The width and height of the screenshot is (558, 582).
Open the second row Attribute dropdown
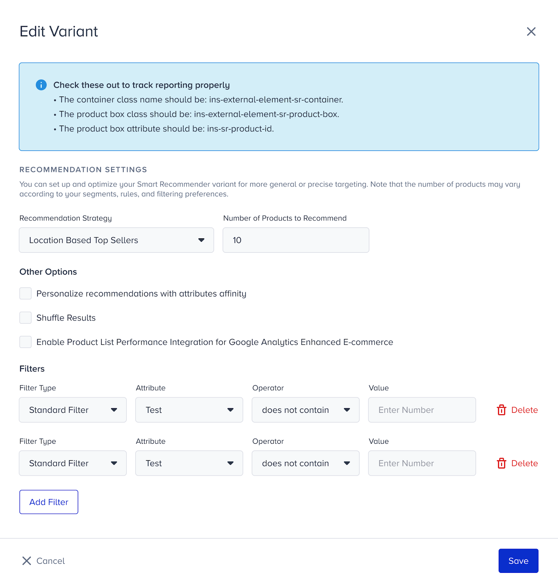pos(189,463)
